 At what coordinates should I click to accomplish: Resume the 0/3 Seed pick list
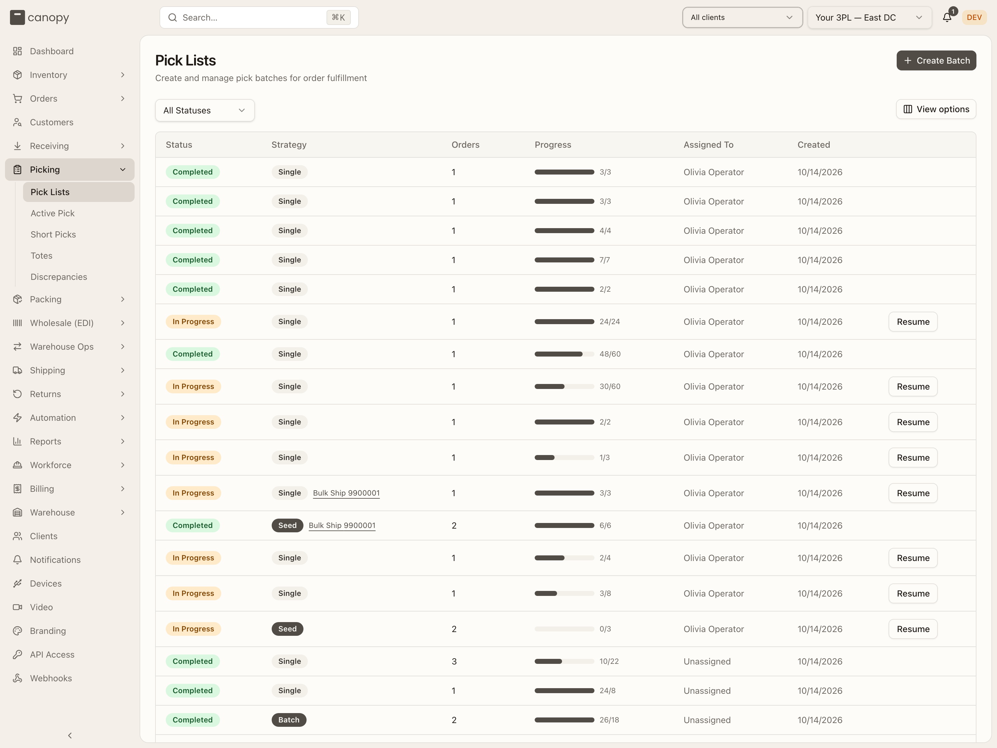coord(913,629)
